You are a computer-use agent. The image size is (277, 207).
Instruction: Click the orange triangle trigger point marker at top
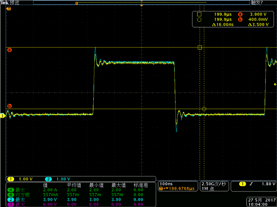(x=142, y=6)
